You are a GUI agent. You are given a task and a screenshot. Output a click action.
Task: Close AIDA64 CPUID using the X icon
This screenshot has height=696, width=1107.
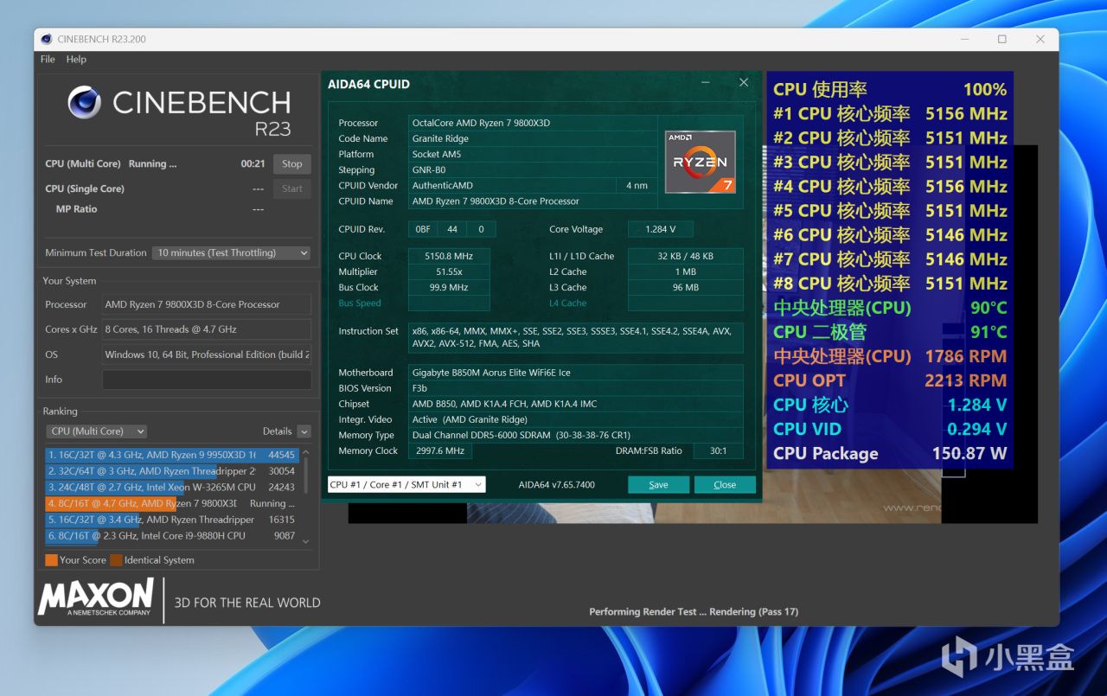(744, 83)
